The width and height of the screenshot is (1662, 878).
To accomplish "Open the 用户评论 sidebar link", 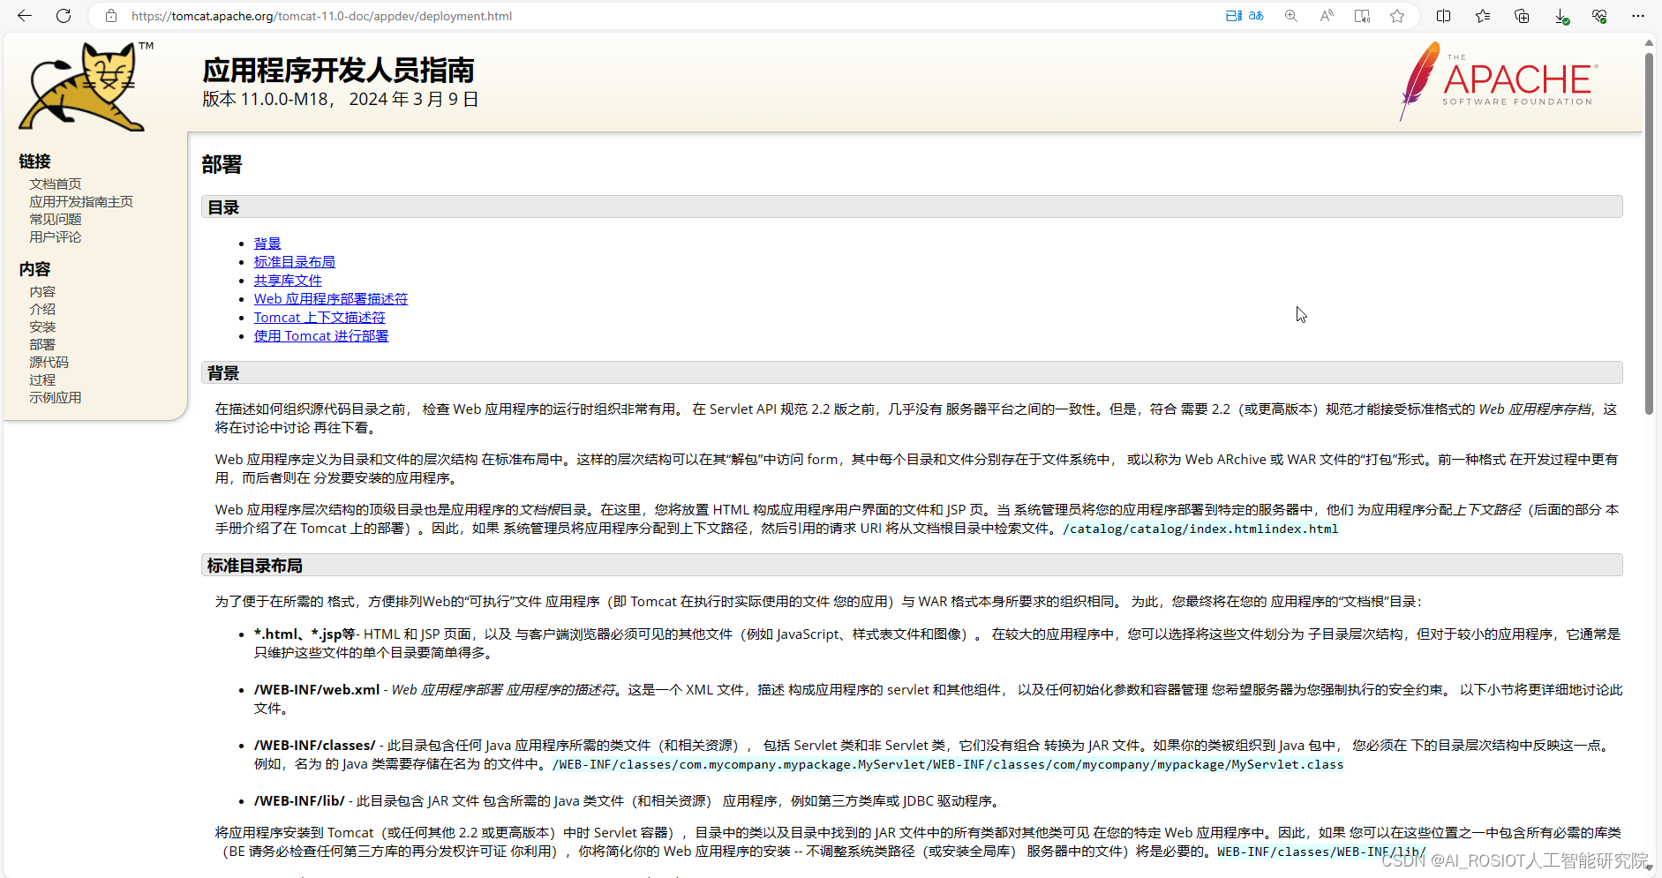I will (x=55, y=236).
